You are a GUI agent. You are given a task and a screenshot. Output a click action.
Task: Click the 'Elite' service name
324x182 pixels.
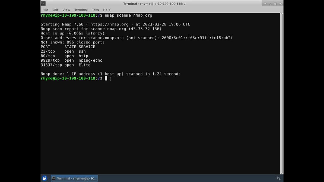tap(85, 65)
